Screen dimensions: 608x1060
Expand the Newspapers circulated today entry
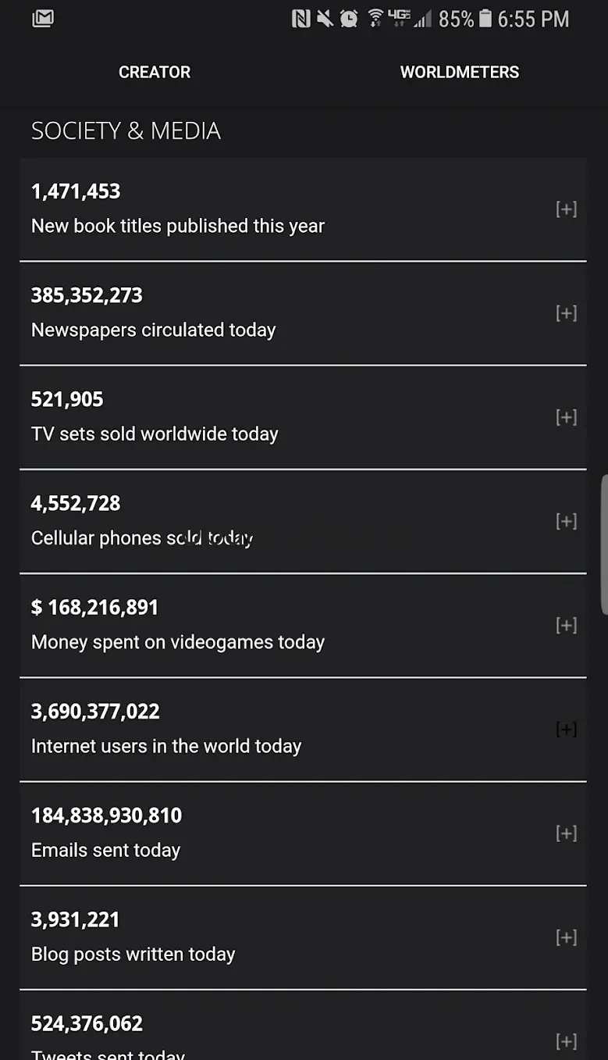click(x=566, y=313)
